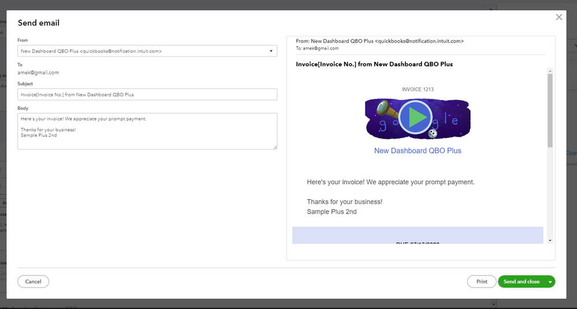The image size is (577, 309).
Task: Click into the Body message textarea
Action: coord(147,131)
